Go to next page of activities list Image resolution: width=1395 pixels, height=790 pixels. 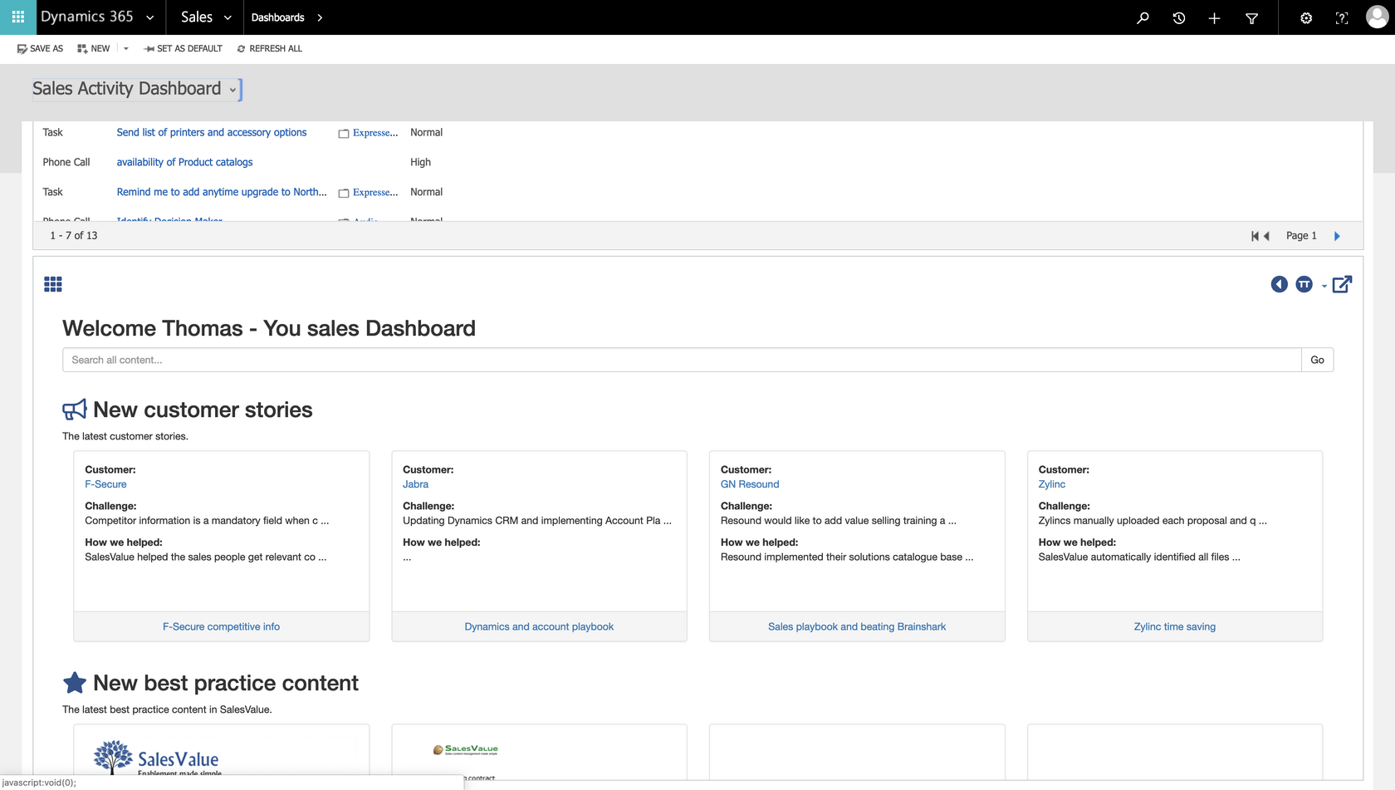pyautogui.click(x=1337, y=236)
